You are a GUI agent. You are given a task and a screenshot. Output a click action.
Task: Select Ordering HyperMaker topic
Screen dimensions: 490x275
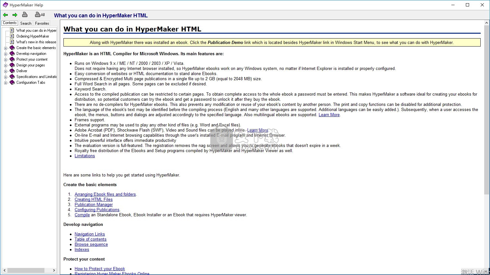pyautogui.click(x=33, y=36)
